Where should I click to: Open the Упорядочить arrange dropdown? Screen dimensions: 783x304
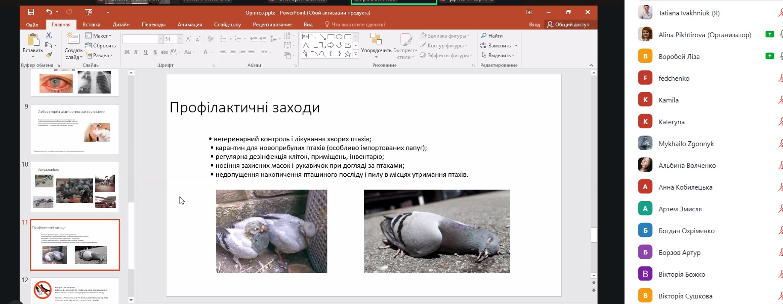point(376,50)
